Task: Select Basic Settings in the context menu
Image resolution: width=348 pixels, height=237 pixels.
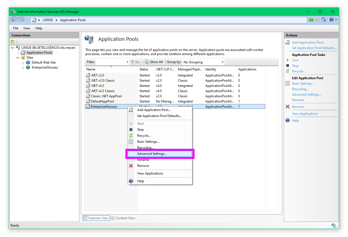Action: pyautogui.click(x=148, y=142)
